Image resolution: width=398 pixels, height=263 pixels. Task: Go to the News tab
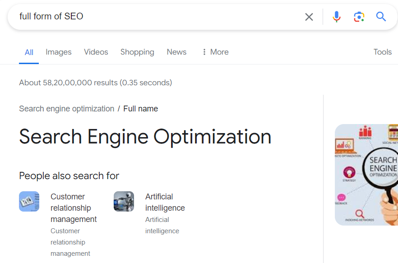[176, 52]
